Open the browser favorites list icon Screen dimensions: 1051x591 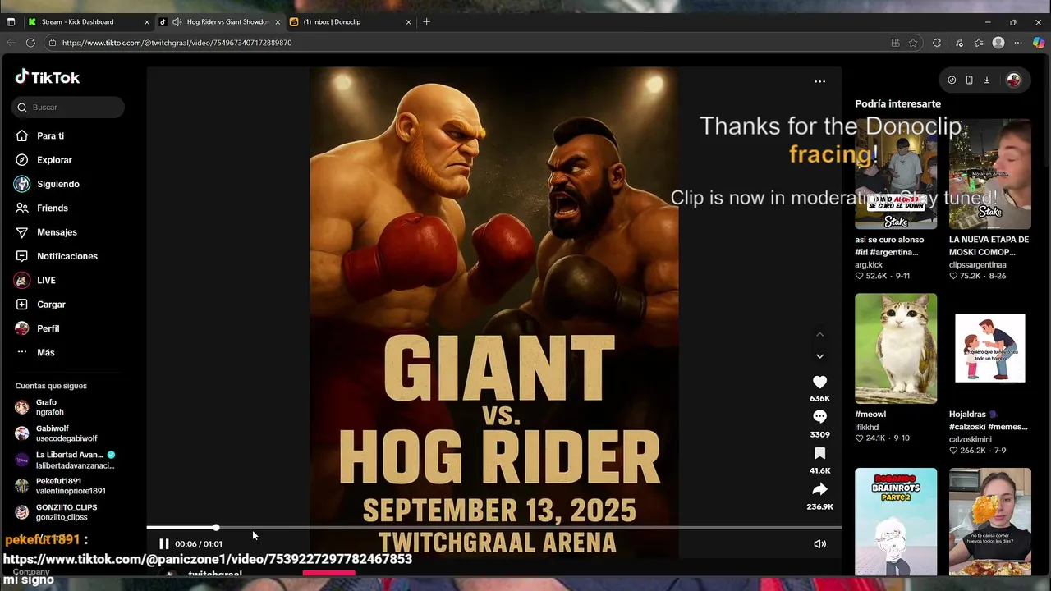[979, 43]
